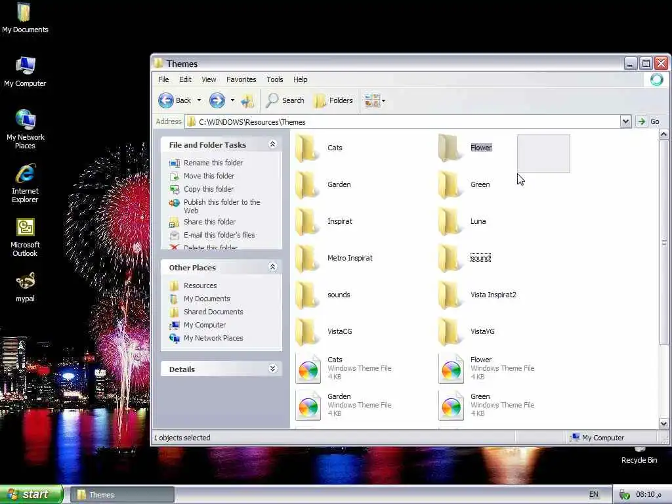This screenshot has width=672, height=504.
Task: Click the address bar path field
Action: pyautogui.click(x=403, y=122)
